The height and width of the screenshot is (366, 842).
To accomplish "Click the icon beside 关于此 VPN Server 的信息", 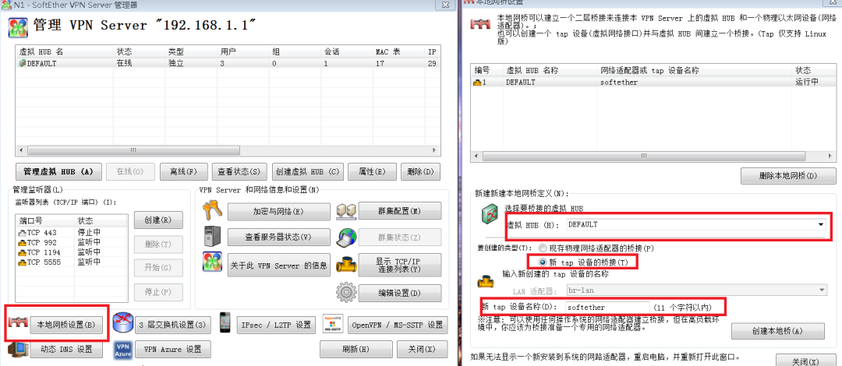I will [212, 262].
